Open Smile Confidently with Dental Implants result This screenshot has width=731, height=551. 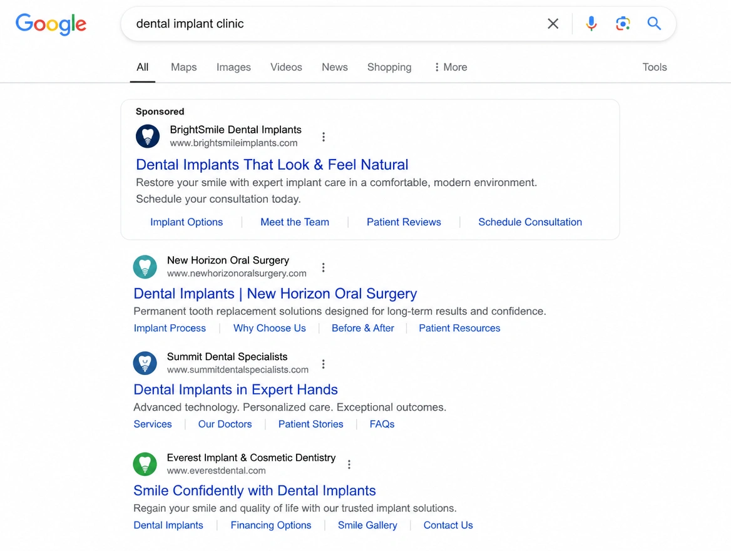255,491
